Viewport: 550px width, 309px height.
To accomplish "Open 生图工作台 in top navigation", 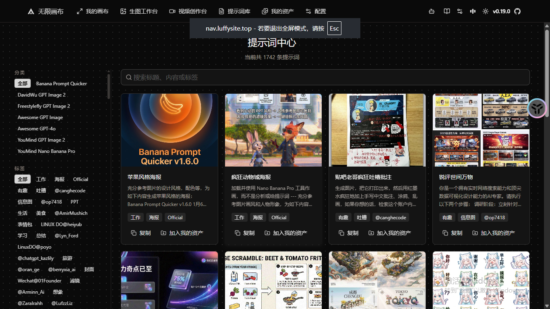I will [139, 11].
